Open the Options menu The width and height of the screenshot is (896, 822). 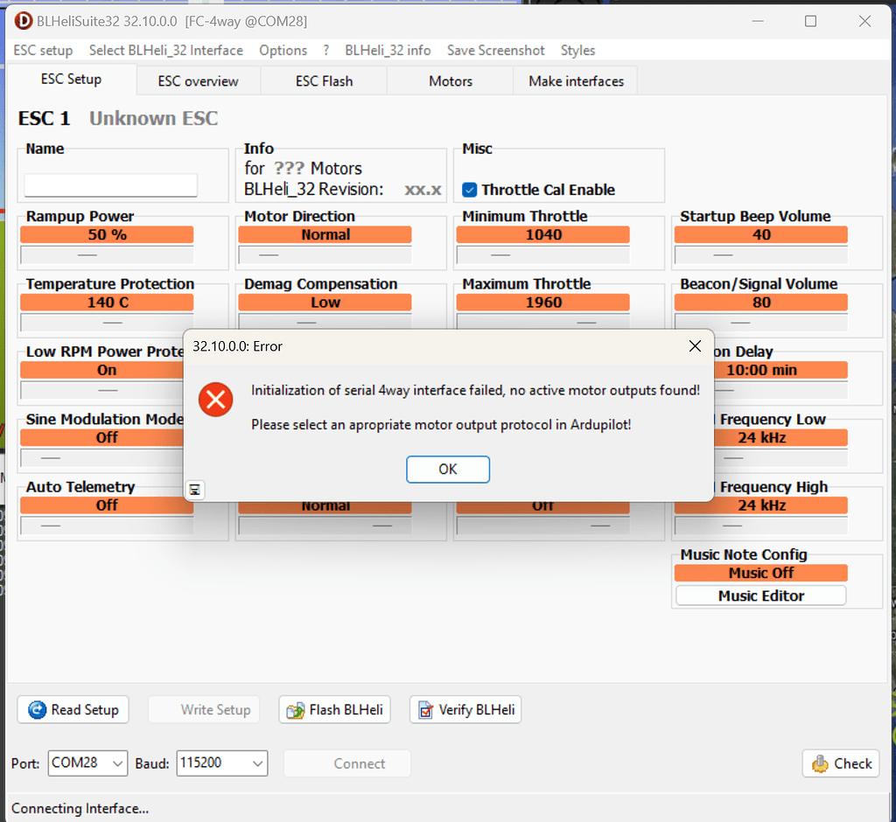click(283, 51)
